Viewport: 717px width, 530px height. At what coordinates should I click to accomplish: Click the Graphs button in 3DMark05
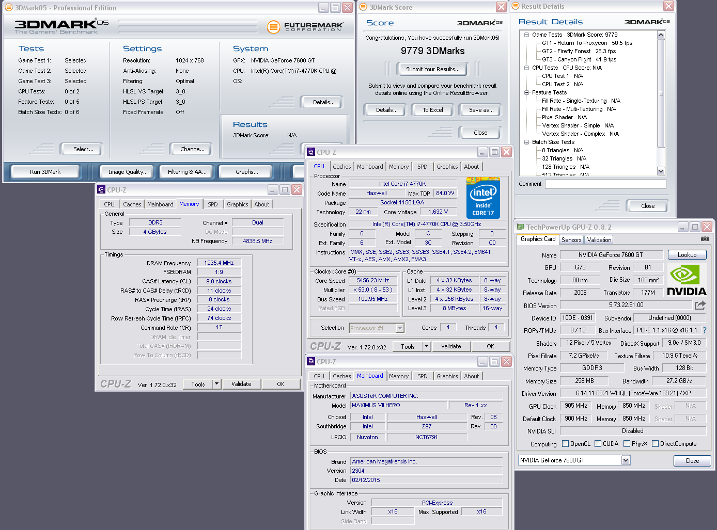246,172
